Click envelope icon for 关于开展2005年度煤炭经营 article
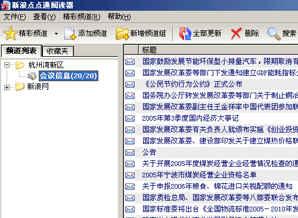298x218 pixels. pos(130,164)
